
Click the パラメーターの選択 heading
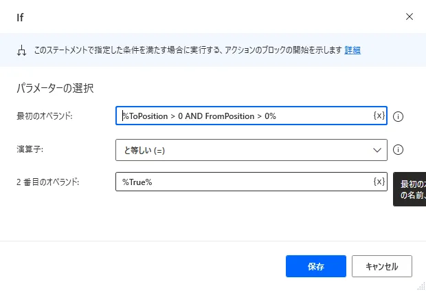click(x=54, y=88)
